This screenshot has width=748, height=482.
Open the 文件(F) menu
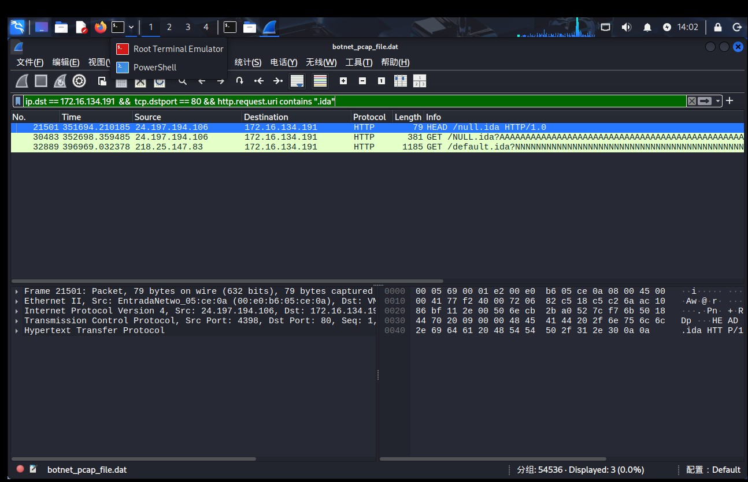tap(30, 62)
